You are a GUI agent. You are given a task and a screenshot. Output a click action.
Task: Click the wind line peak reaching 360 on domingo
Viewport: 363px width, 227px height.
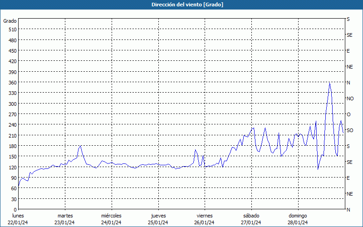[329, 83]
